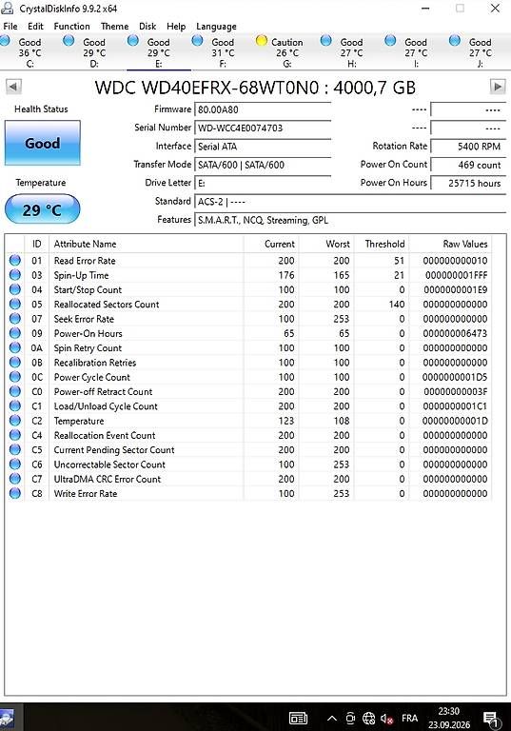This screenshot has height=731, width=511.
Task: Click the Standard field ACS-2
Action: [350, 202]
